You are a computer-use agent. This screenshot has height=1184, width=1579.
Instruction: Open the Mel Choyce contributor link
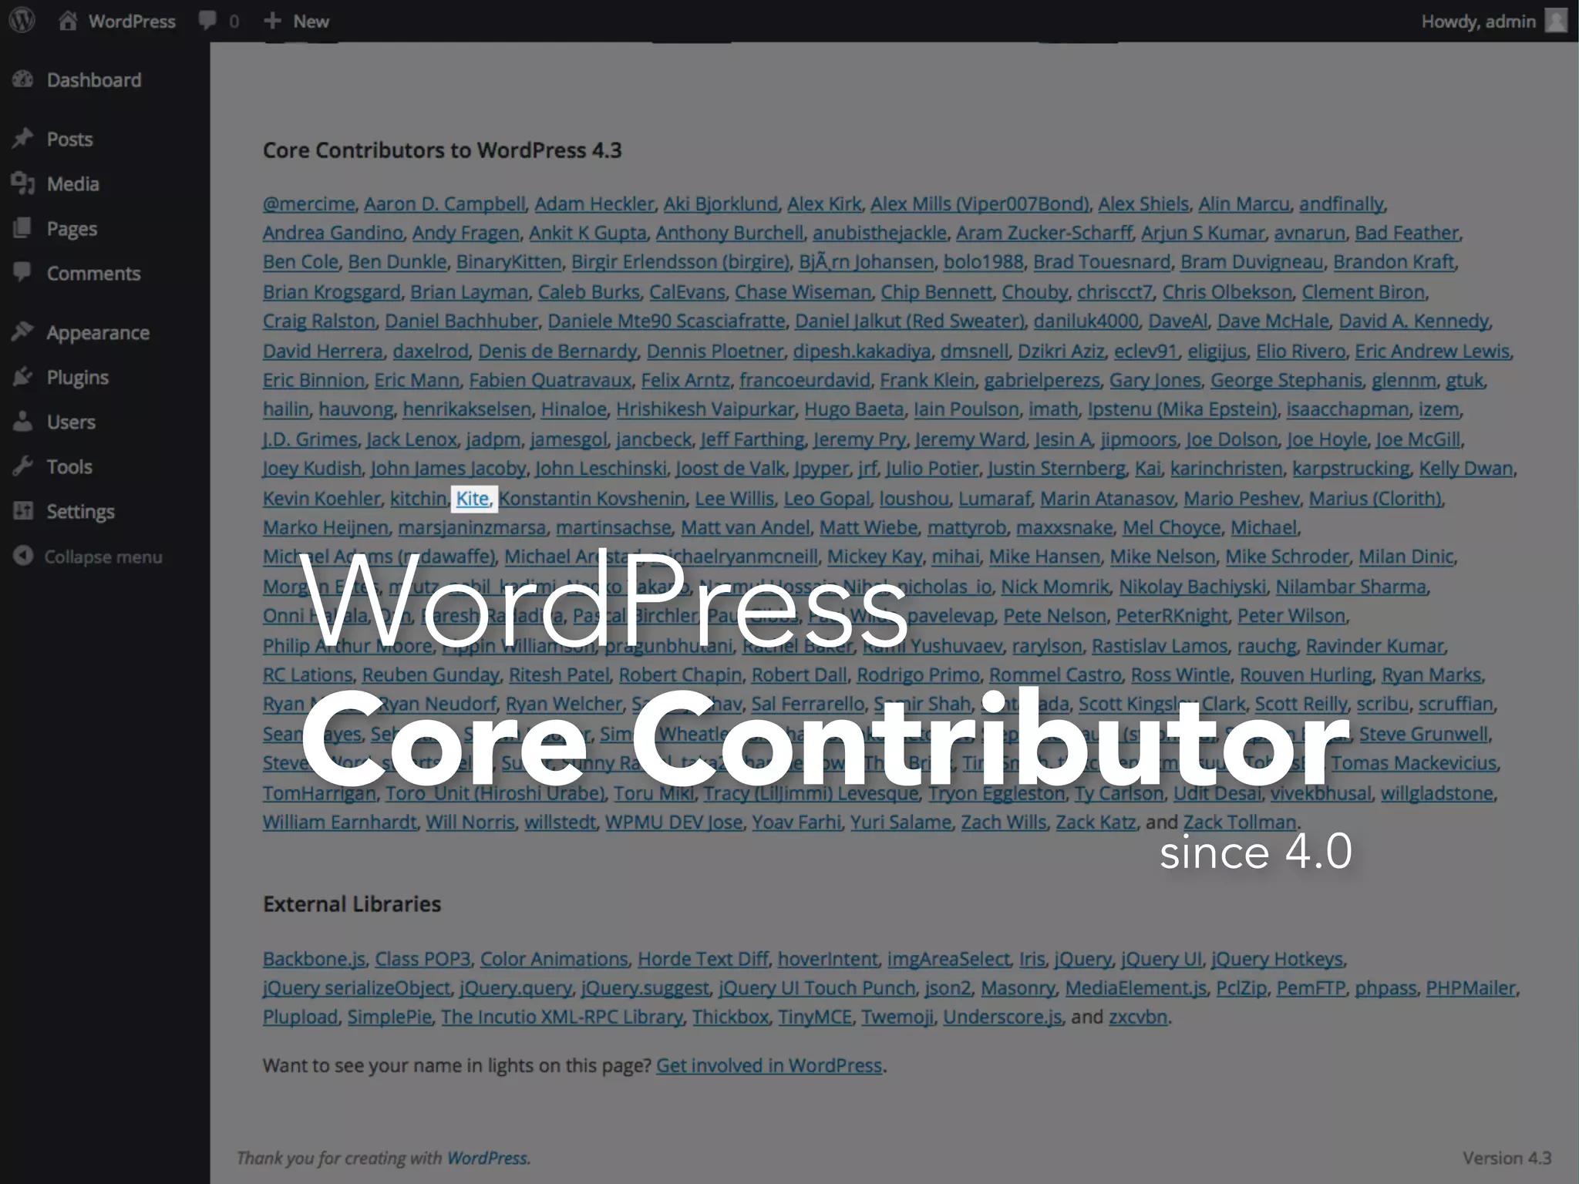click(1171, 528)
